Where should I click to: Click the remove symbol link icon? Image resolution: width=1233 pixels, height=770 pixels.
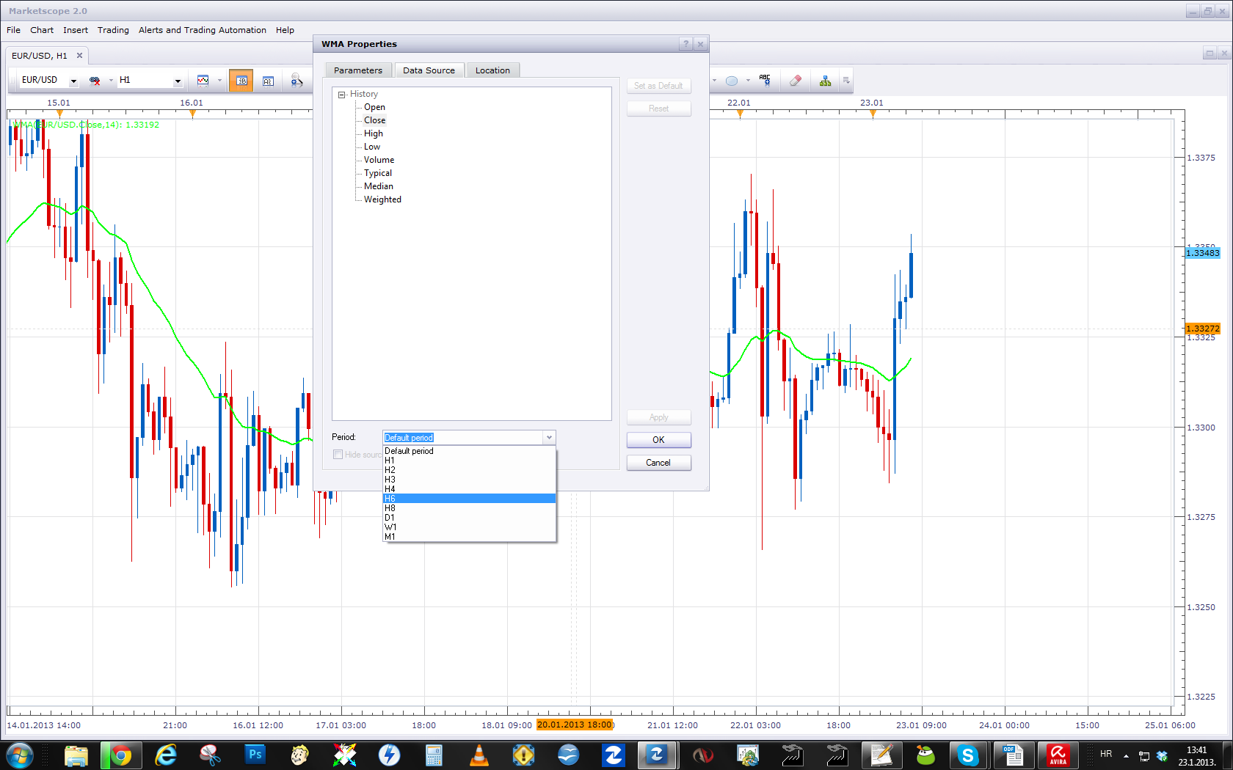click(95, 81)
